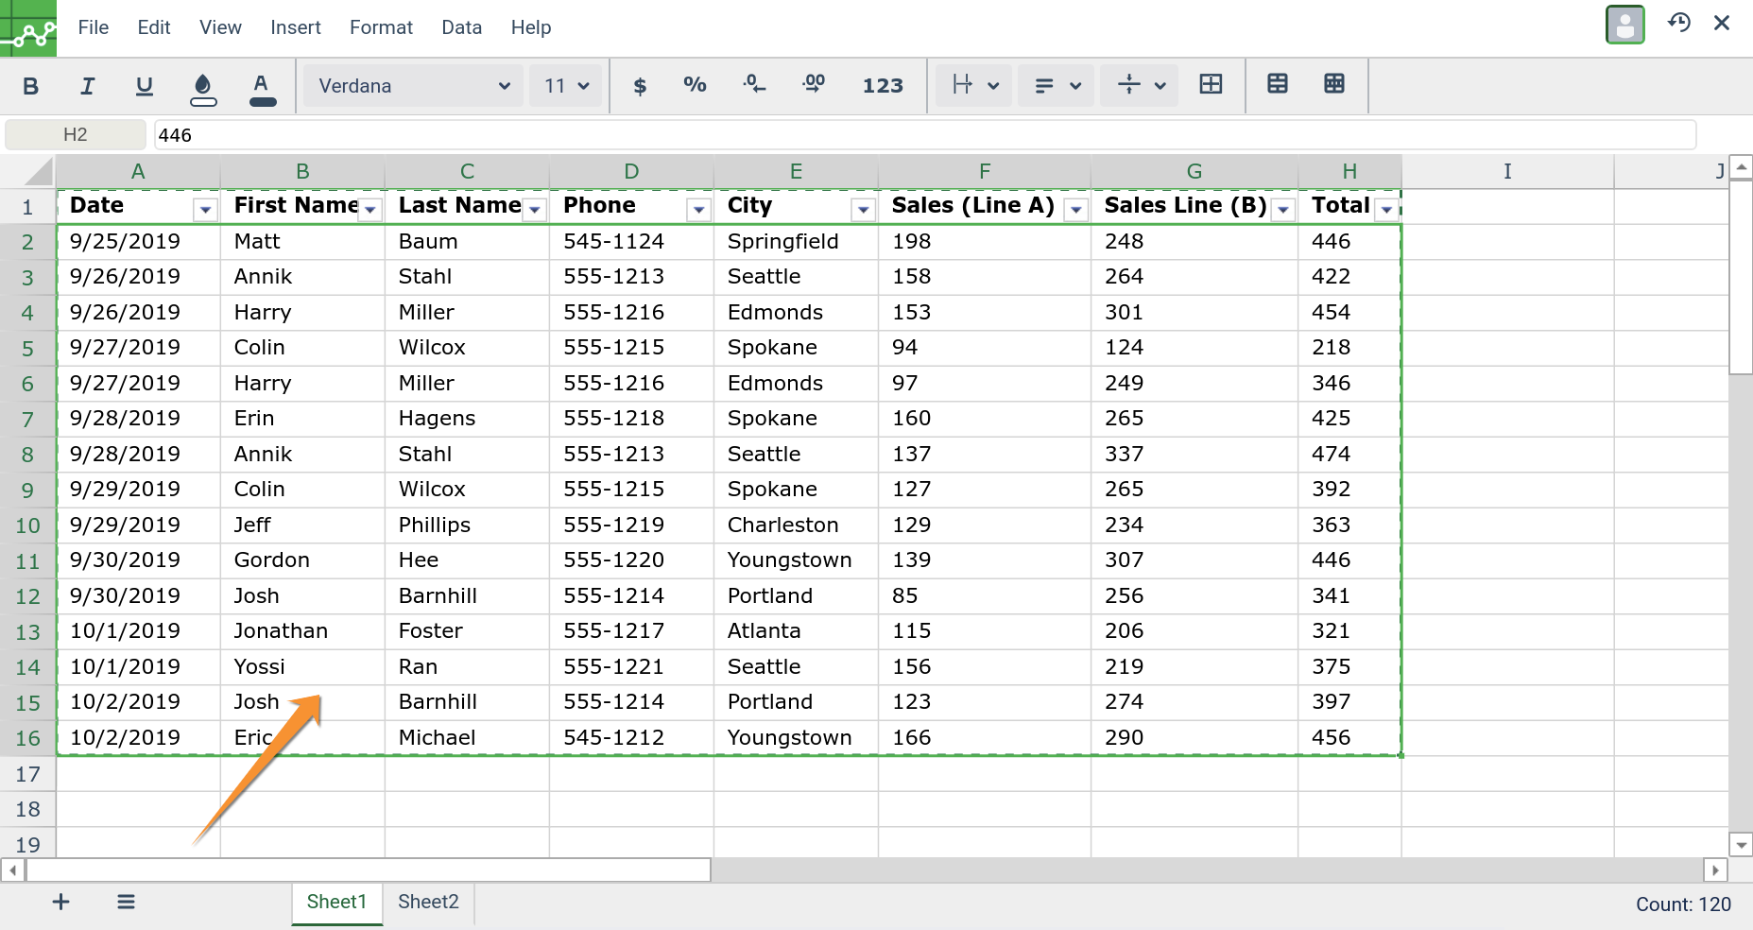Screen dimensions: 1753x930
Task: Toggle italic formatting
Action: (x=87, y=86)
